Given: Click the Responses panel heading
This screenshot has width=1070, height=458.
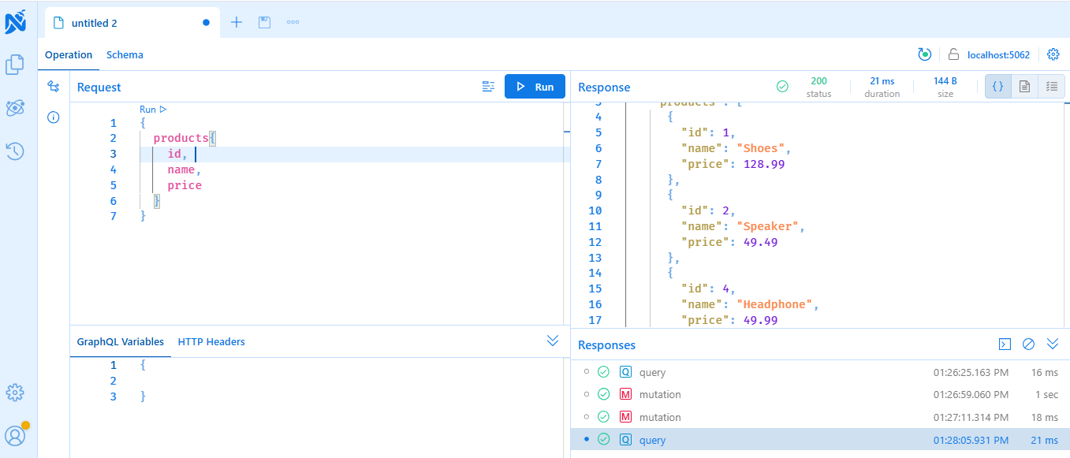Looking at the screenshot, I should pyautogui.click(x=607, y=344).
